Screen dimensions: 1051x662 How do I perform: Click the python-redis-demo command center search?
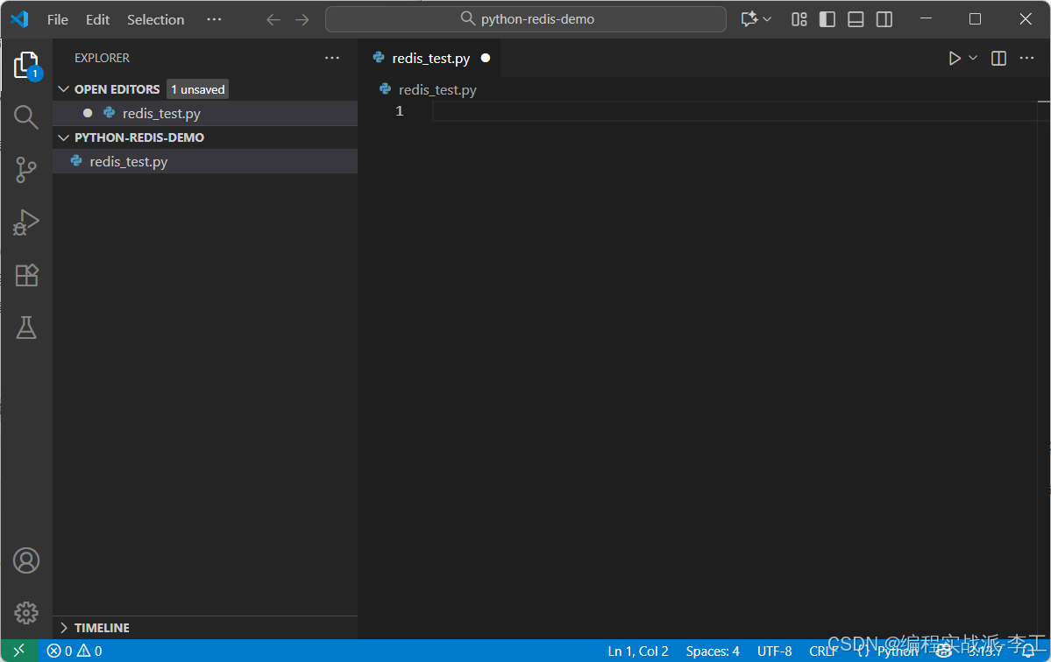coord(526,19)
